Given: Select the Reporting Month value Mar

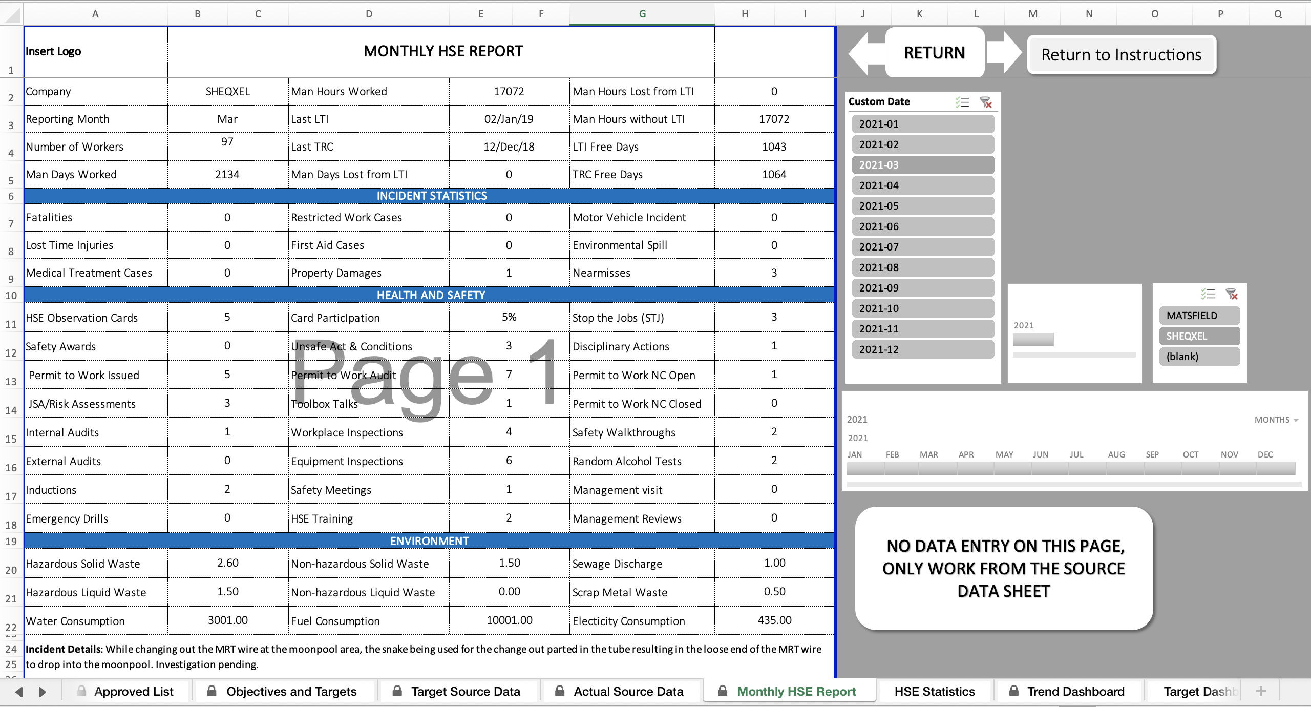Looking at the screenshot, I should [227, 119].
